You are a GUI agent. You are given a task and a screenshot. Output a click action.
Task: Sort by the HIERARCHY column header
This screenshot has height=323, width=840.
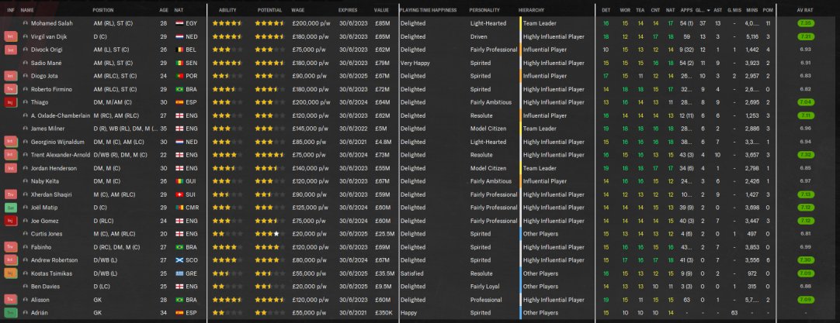(531, 10)
